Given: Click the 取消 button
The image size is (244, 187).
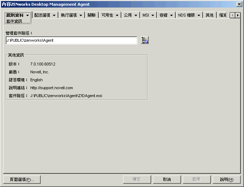Looking at the screenshot, I should [x=167, y=179].
